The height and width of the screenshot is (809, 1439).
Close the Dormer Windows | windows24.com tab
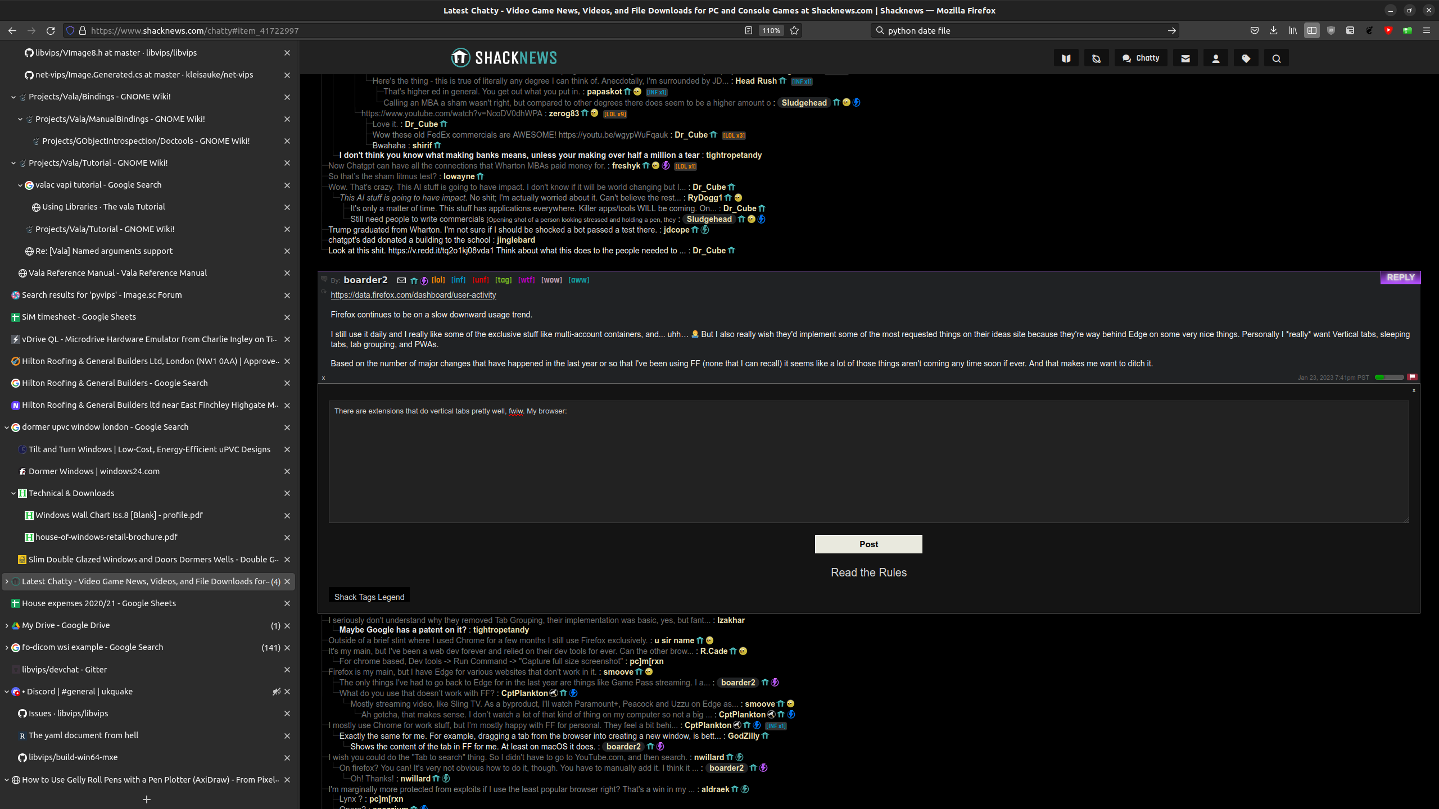[x=287, y=471]
